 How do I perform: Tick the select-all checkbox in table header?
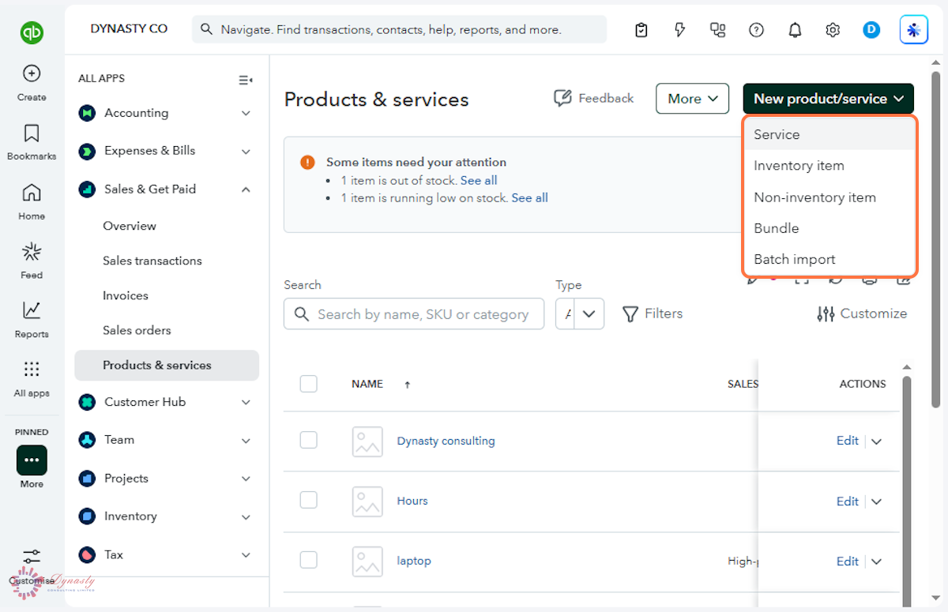(x=309, y=384)
